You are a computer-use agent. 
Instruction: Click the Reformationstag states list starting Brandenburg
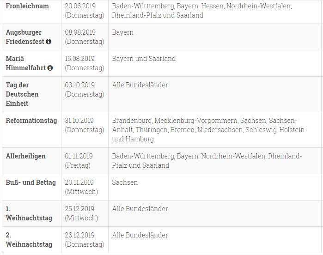click(x=208, y=130)
